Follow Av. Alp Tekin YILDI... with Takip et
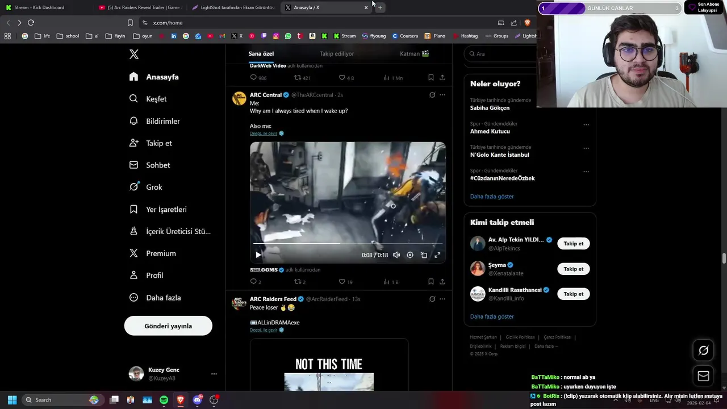727x409 pixels. [x=573, y=244]
